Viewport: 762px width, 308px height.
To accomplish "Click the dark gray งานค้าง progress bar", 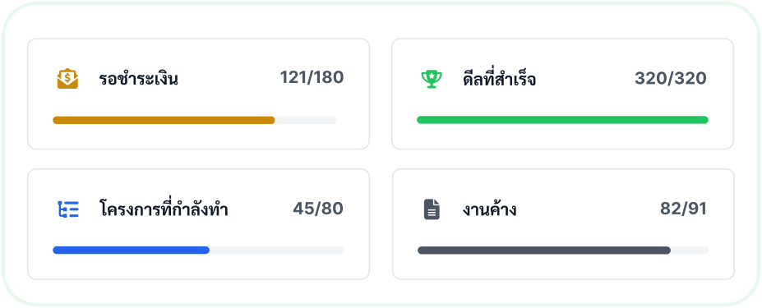I will (544, 251).
